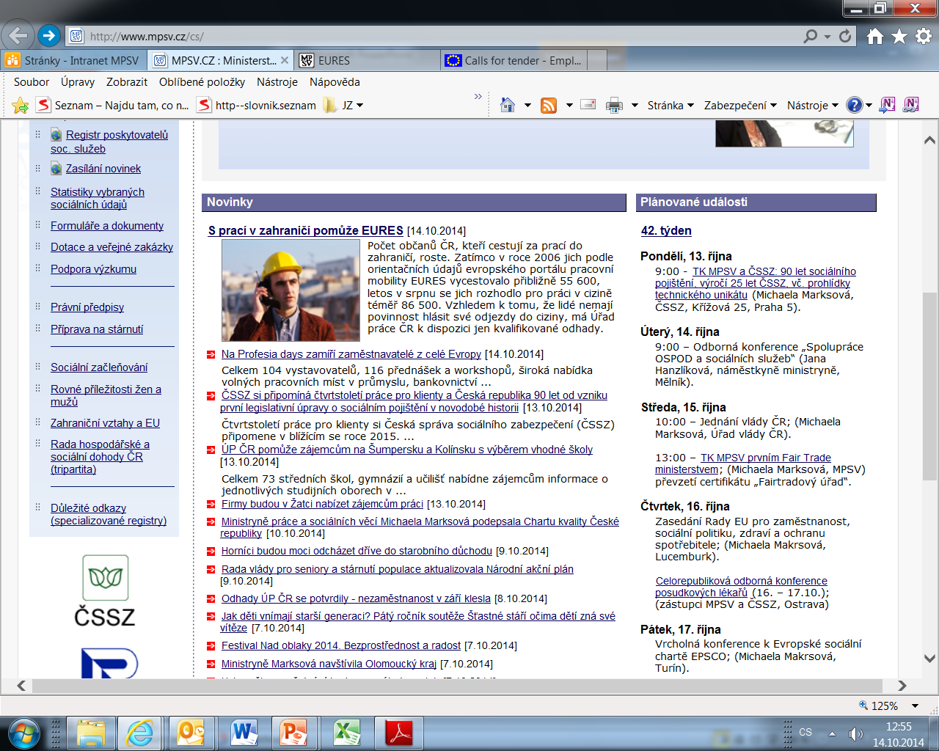Screen dimensions: 939x751
Task: Open Seznam favorites bar shortcut
Action: 114,105
